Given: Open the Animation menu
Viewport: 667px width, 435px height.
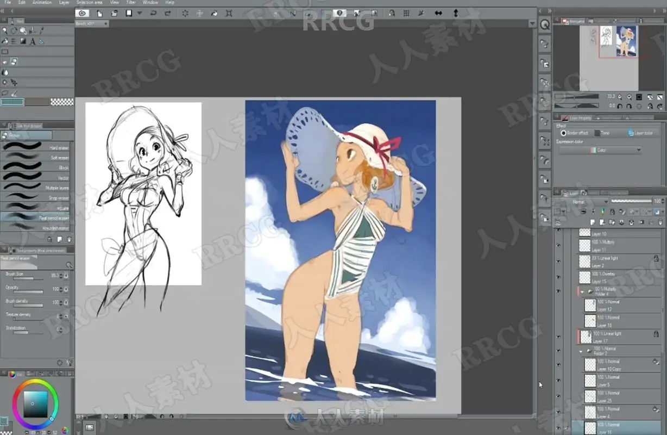Looking at the screenshot, I should (x=42, y=3).
